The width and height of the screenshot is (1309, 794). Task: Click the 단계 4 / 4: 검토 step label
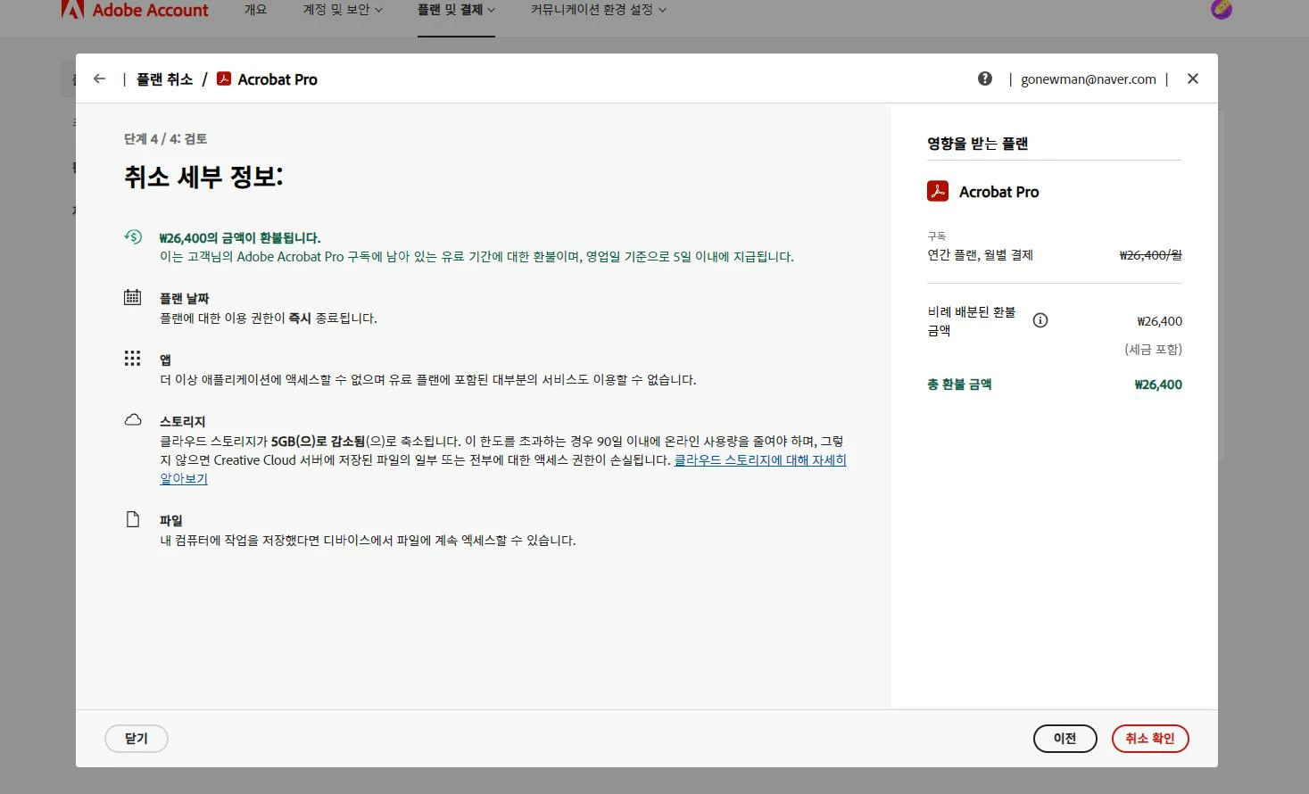166,139
